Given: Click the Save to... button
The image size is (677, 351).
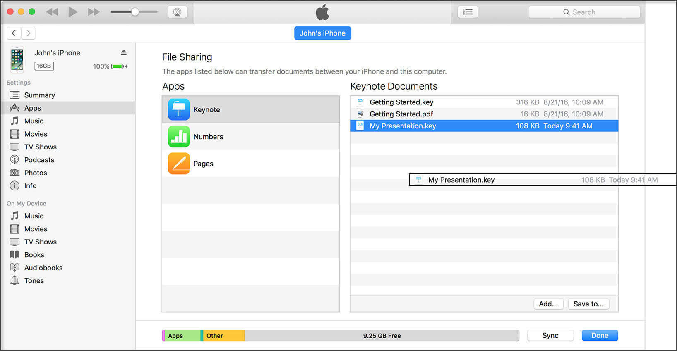Looking at the screenshot, I should click(x=588, y=304).
